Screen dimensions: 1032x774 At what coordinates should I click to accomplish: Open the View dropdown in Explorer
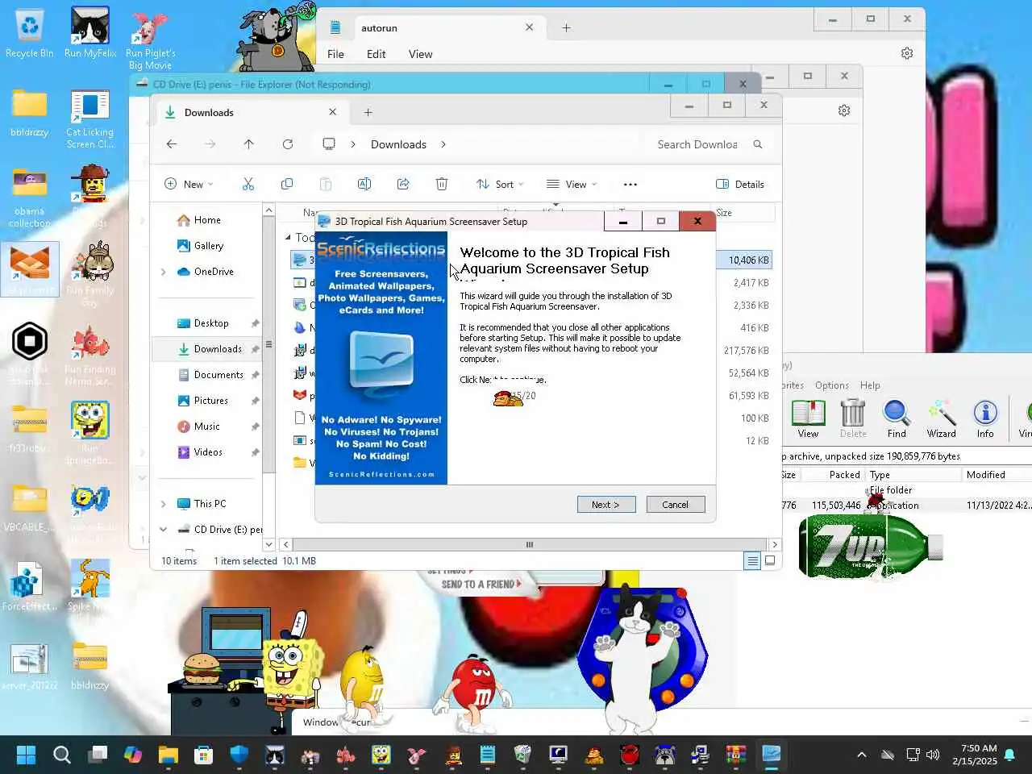(572, 185)
